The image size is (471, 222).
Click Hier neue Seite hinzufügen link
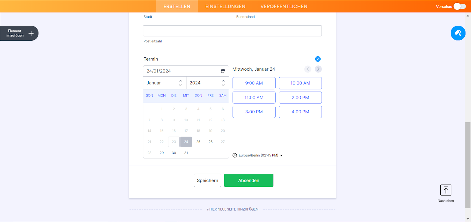(232, 209)
